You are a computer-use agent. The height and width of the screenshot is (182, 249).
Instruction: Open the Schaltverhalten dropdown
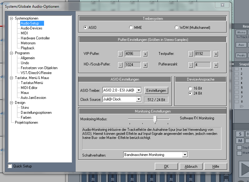pyautogui.click(x=185, y=155)
